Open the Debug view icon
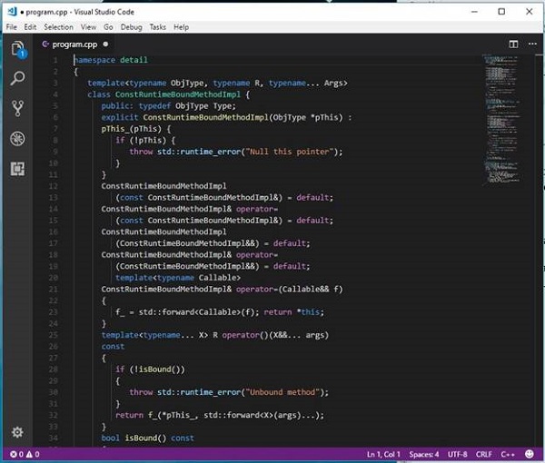 [17, 139]
